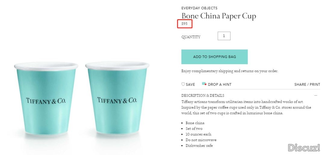Click the complimentary shipping and returns text
This screenshot has height=155, width=325.
(x=230, y=71)
